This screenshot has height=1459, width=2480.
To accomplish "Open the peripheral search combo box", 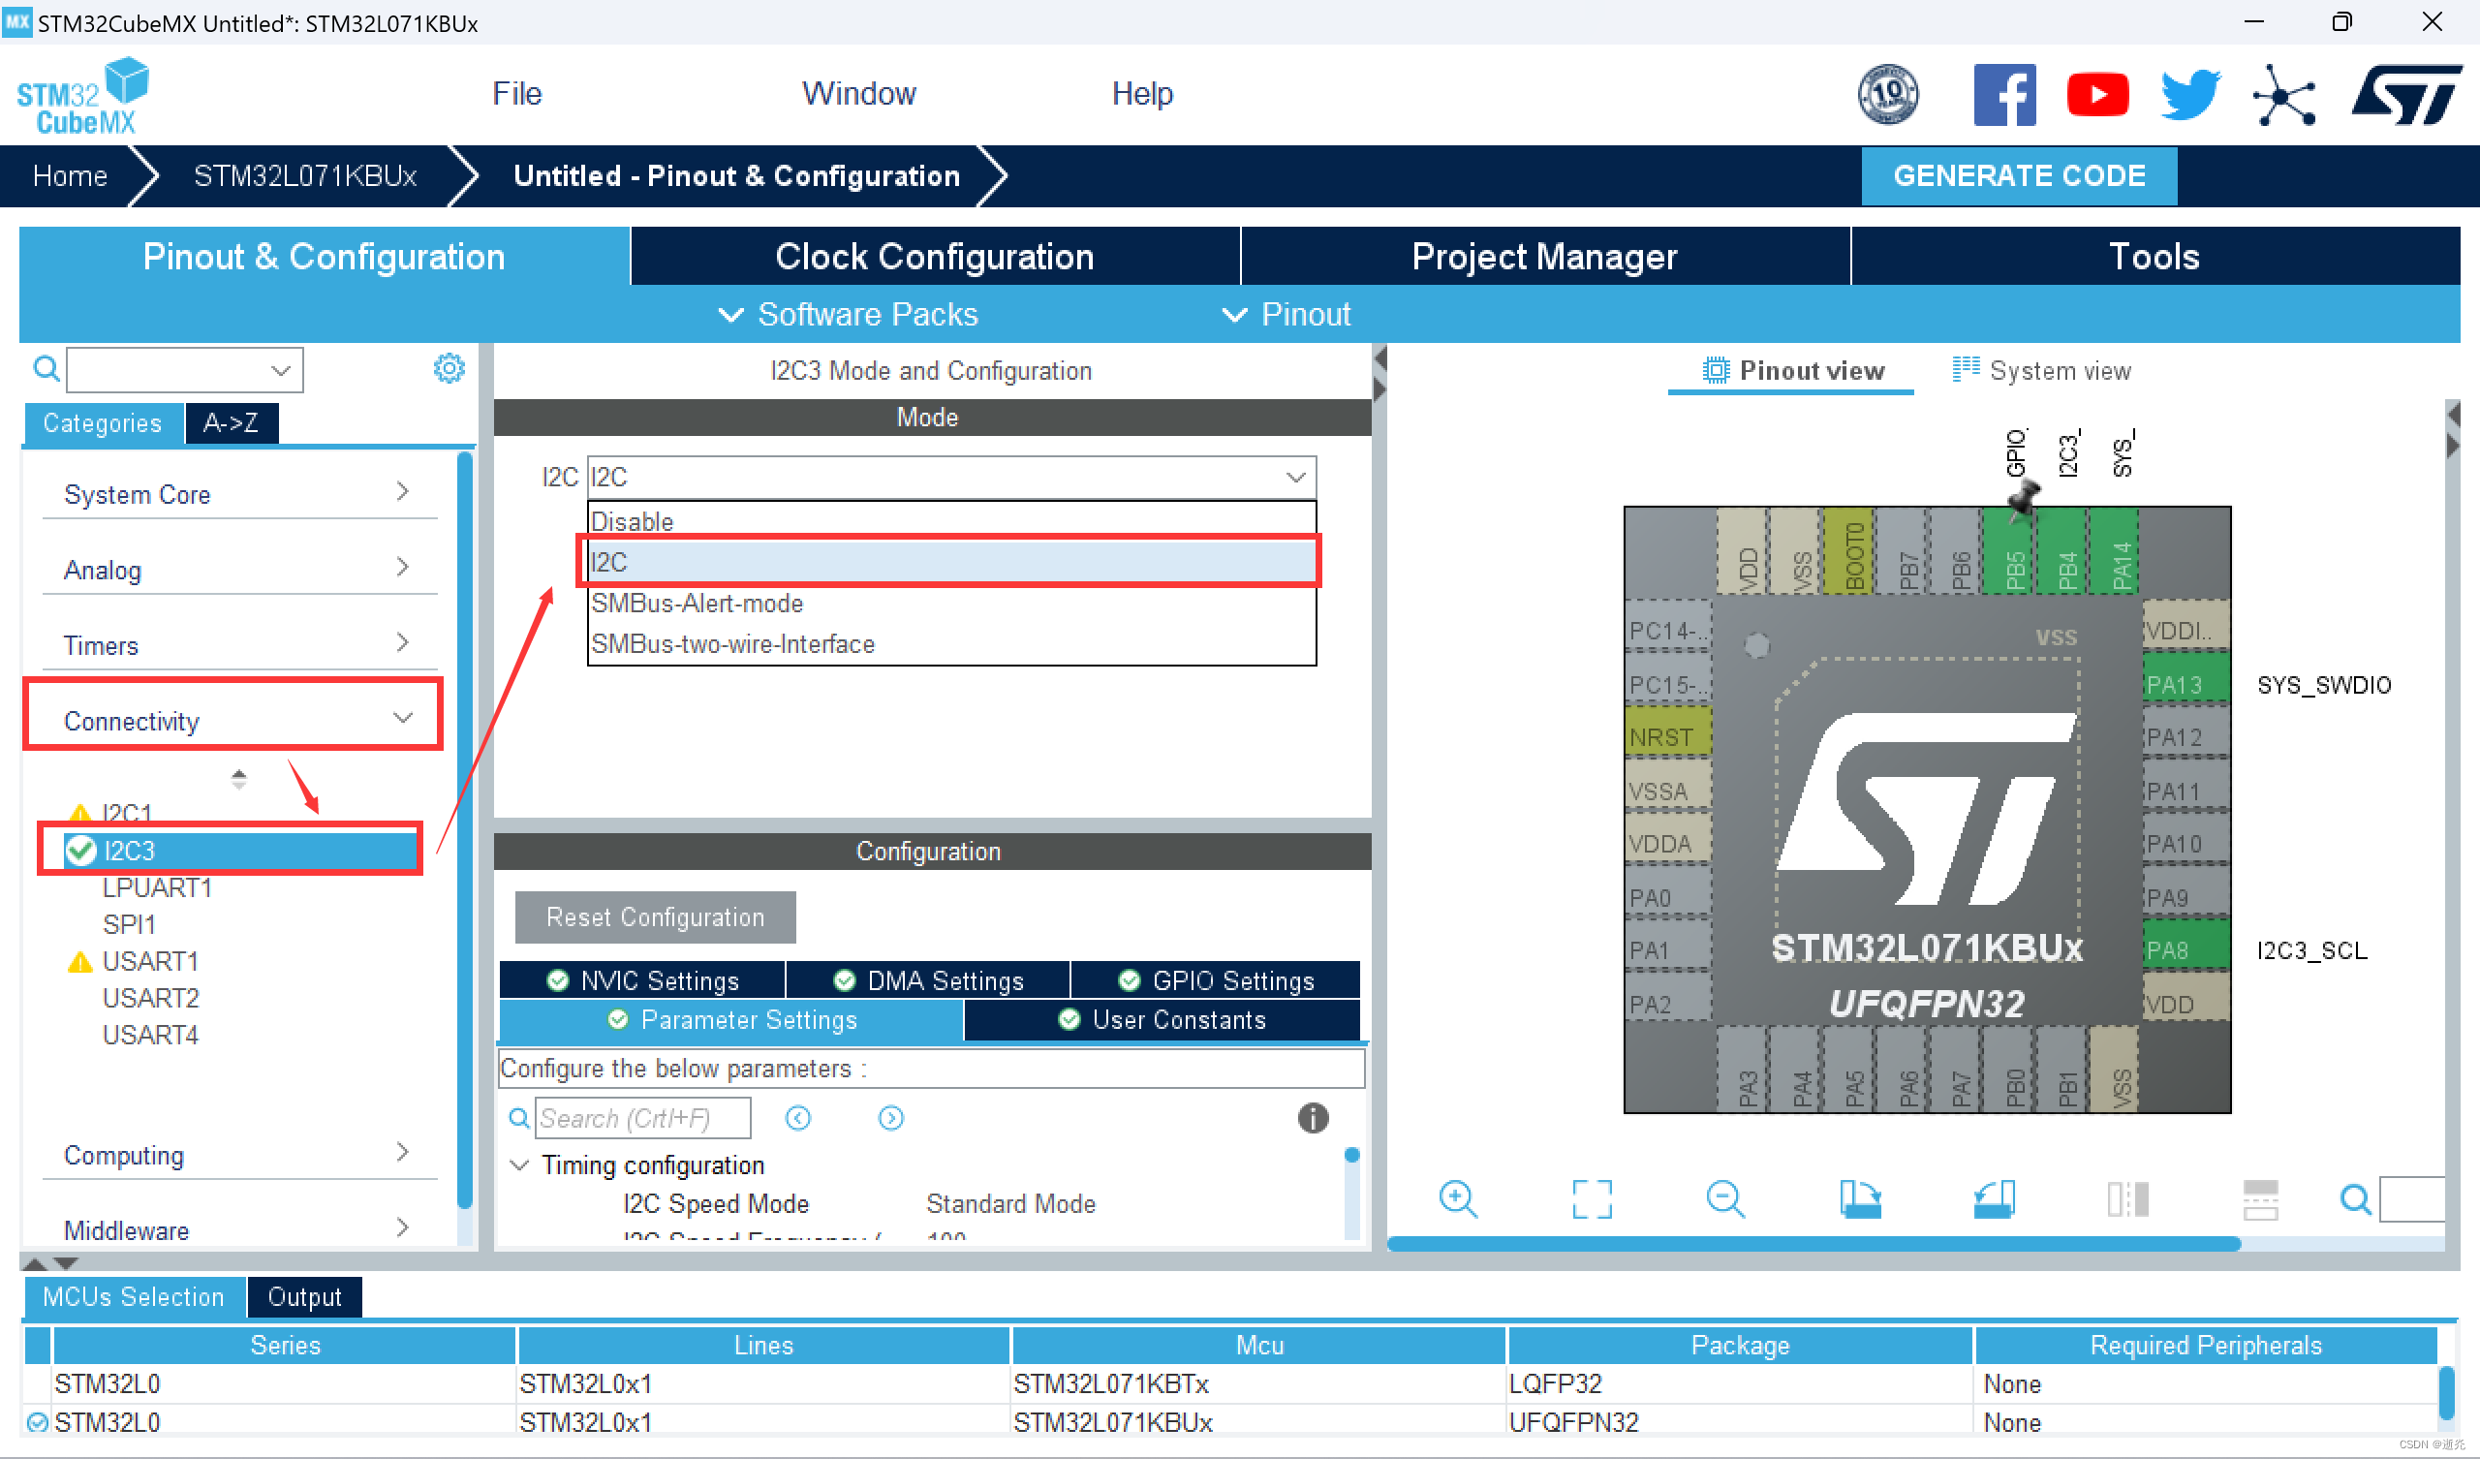I will point(185,369).
